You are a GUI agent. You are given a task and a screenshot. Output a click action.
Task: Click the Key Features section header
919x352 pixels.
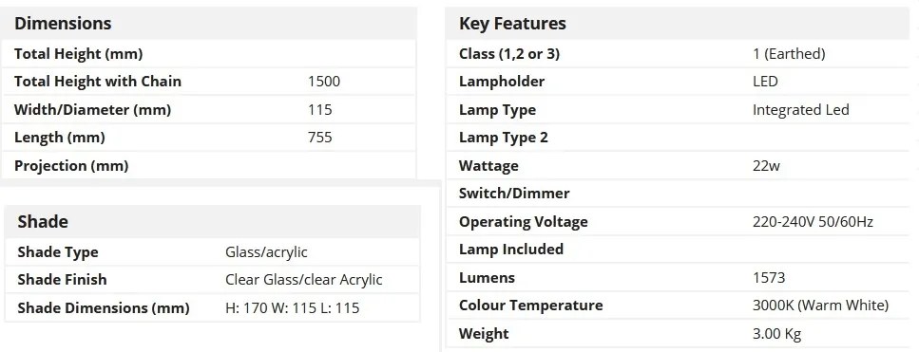[x=512, y=24]
